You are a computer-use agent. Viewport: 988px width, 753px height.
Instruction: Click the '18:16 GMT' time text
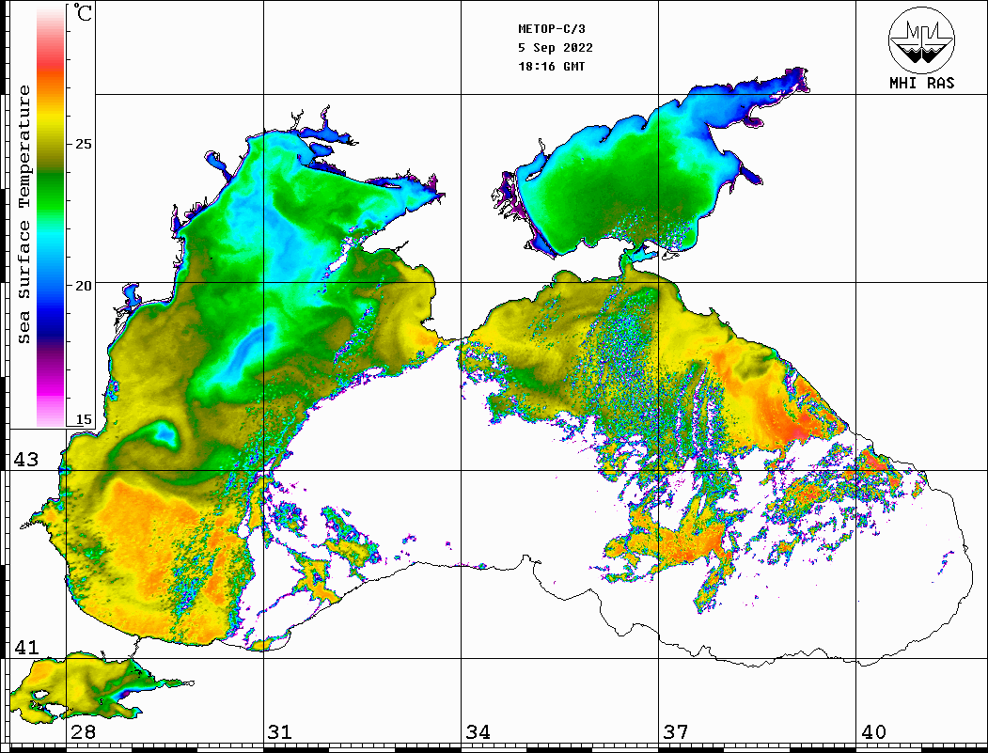pyautogui.click(x=551, y=66)
